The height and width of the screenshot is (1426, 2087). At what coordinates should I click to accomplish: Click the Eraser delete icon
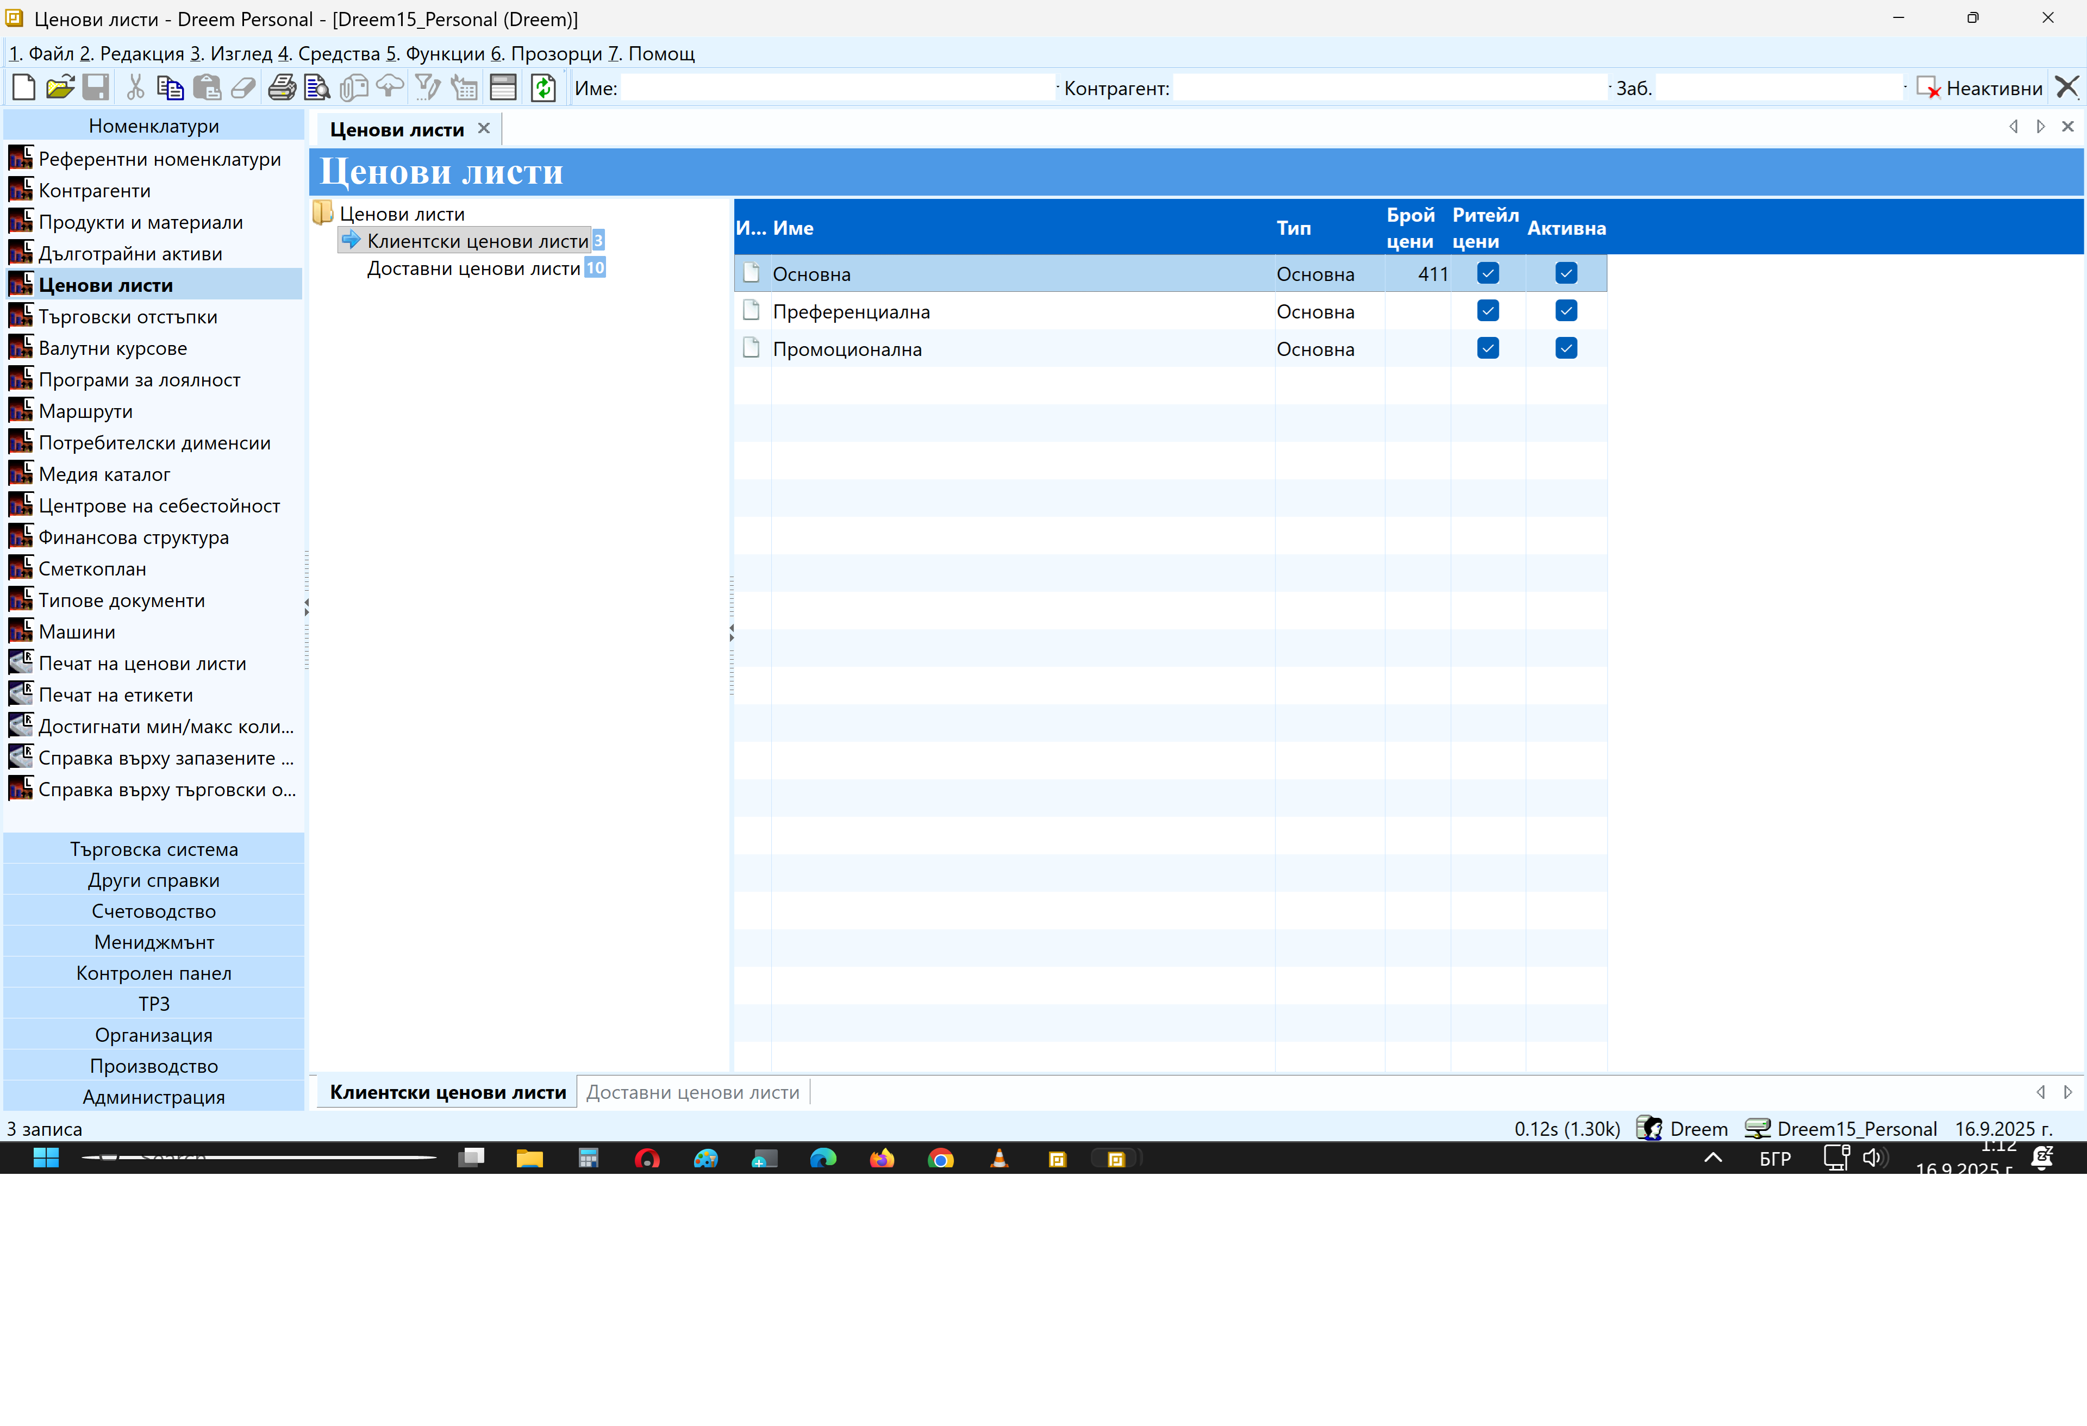tap(243, 88)
